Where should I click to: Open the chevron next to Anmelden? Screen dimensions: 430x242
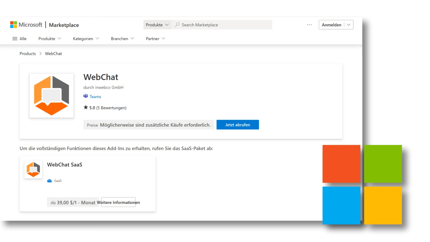[348, 25]
